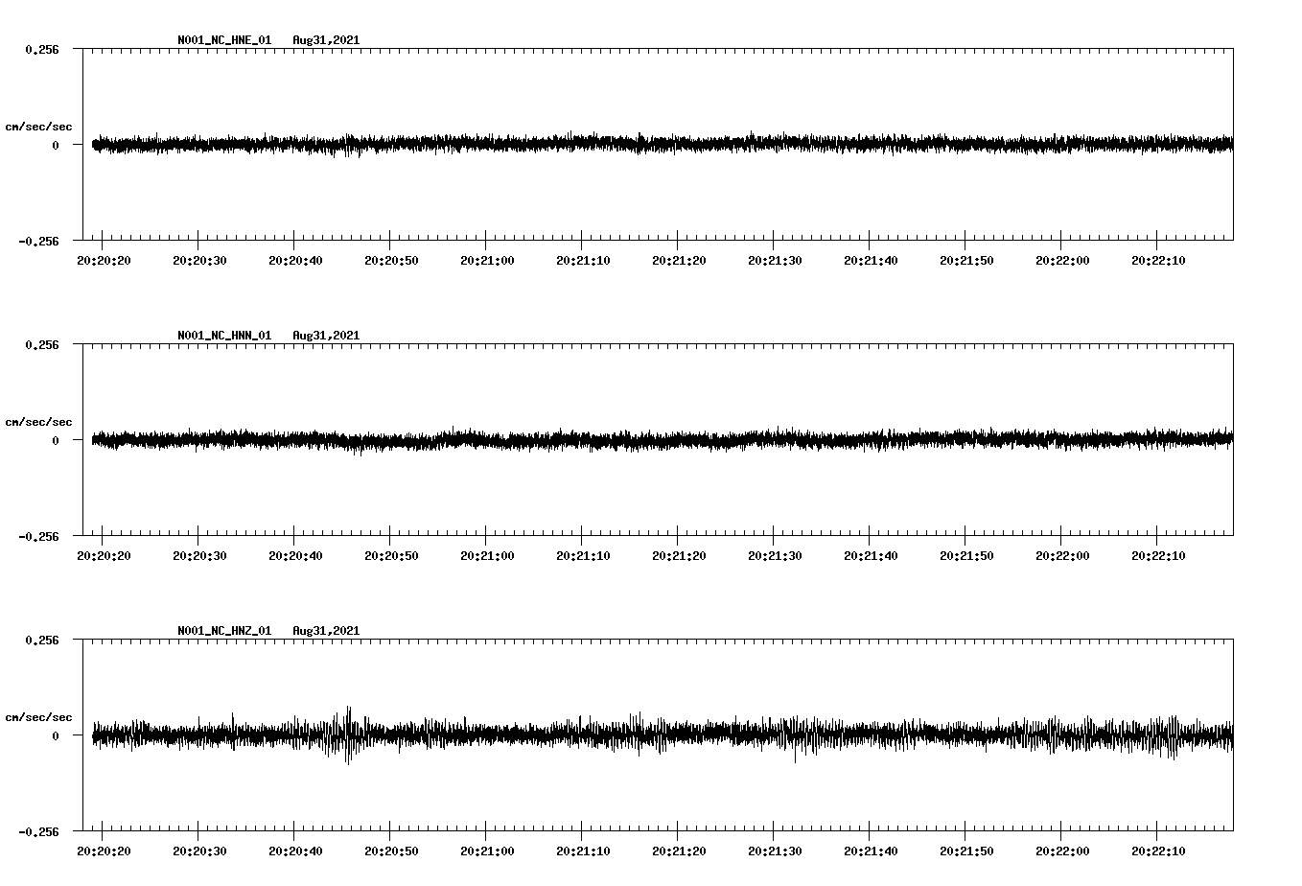Click the 20:21:30 time label on HNN plot
The width and height of the screenshot is (1302, 886).
click(x=775, y=556)
